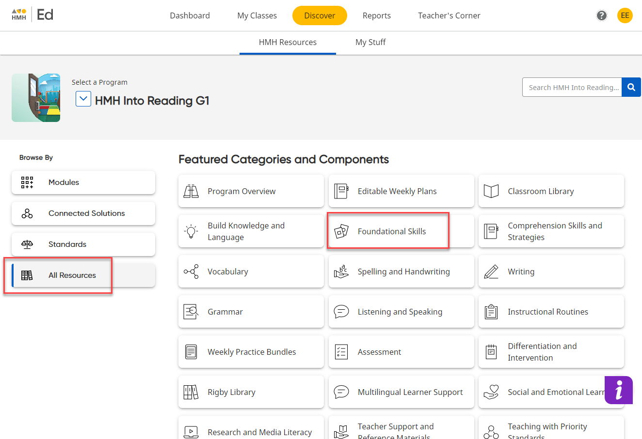Open Teacher's Corner in top navigation

[449, 15]
